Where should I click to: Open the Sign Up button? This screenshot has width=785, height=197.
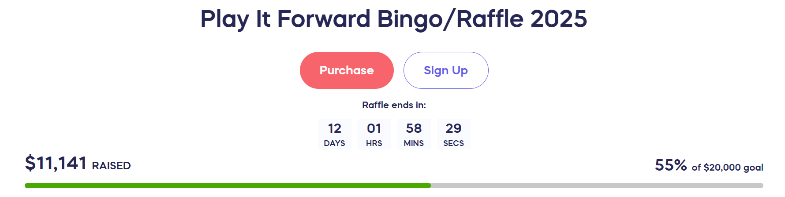click(446, 70)
